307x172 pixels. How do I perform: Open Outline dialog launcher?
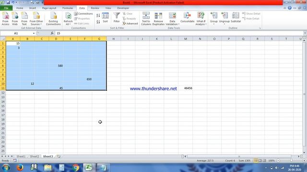click(260, 28)
